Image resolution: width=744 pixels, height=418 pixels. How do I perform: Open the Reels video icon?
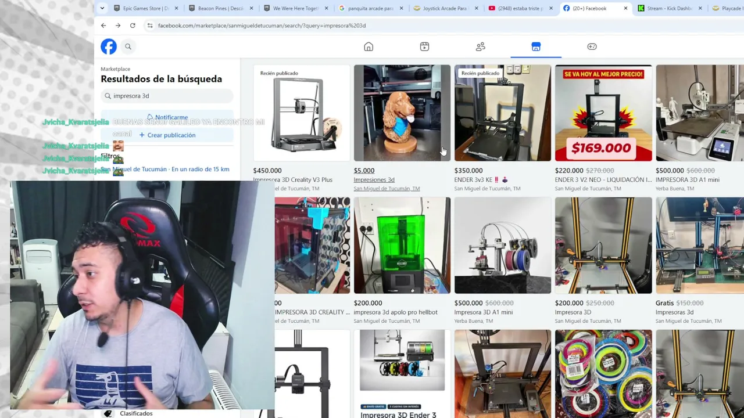[x=424, y=46]
